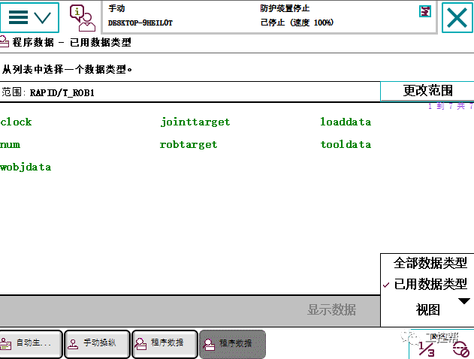Click the 更改范围 button

[x=427, y=91]
